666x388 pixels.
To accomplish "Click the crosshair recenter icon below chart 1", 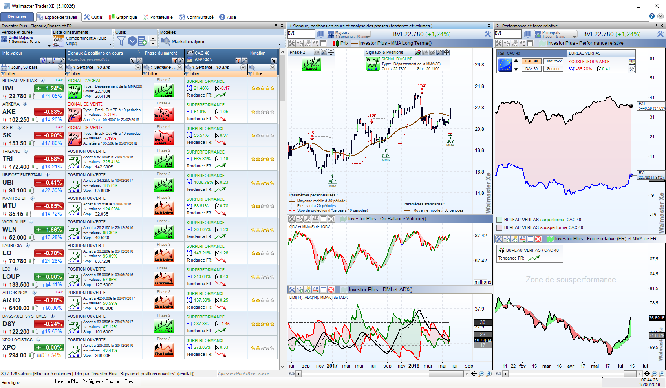I will (x=474, y=374).
